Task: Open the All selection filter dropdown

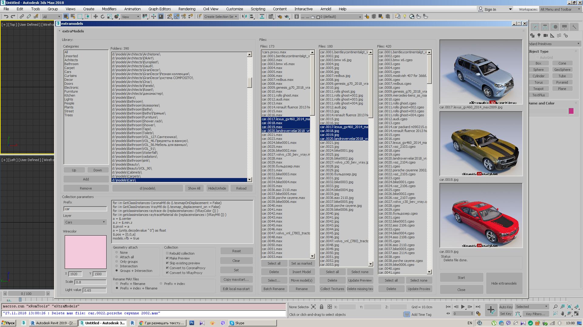Action: pyautogui.click(x=51, y=17)
